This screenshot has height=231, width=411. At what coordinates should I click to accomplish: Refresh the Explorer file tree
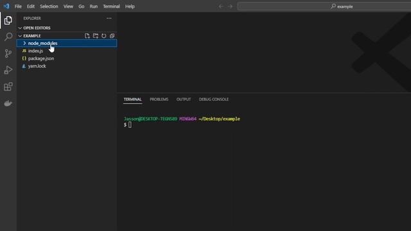[104, 36]
